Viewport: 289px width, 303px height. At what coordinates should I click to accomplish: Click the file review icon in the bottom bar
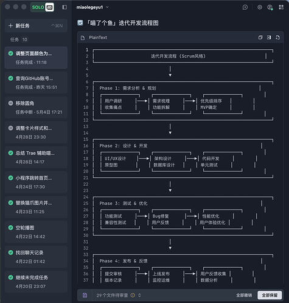coord(85,295)
